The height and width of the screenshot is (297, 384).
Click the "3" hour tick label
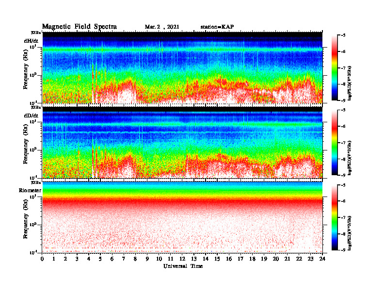pyautogui.click(x=77, y=259)
